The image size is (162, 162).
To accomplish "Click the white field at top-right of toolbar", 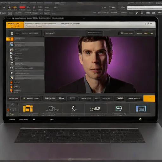I will coord(145,8).
